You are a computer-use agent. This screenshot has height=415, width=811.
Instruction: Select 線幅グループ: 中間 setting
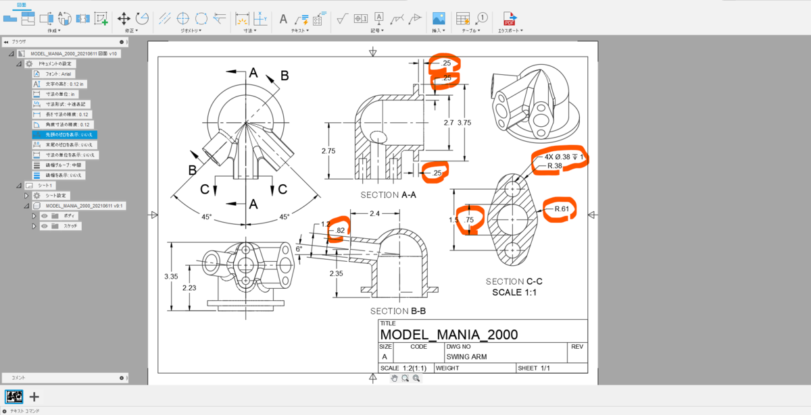point(59,165)
